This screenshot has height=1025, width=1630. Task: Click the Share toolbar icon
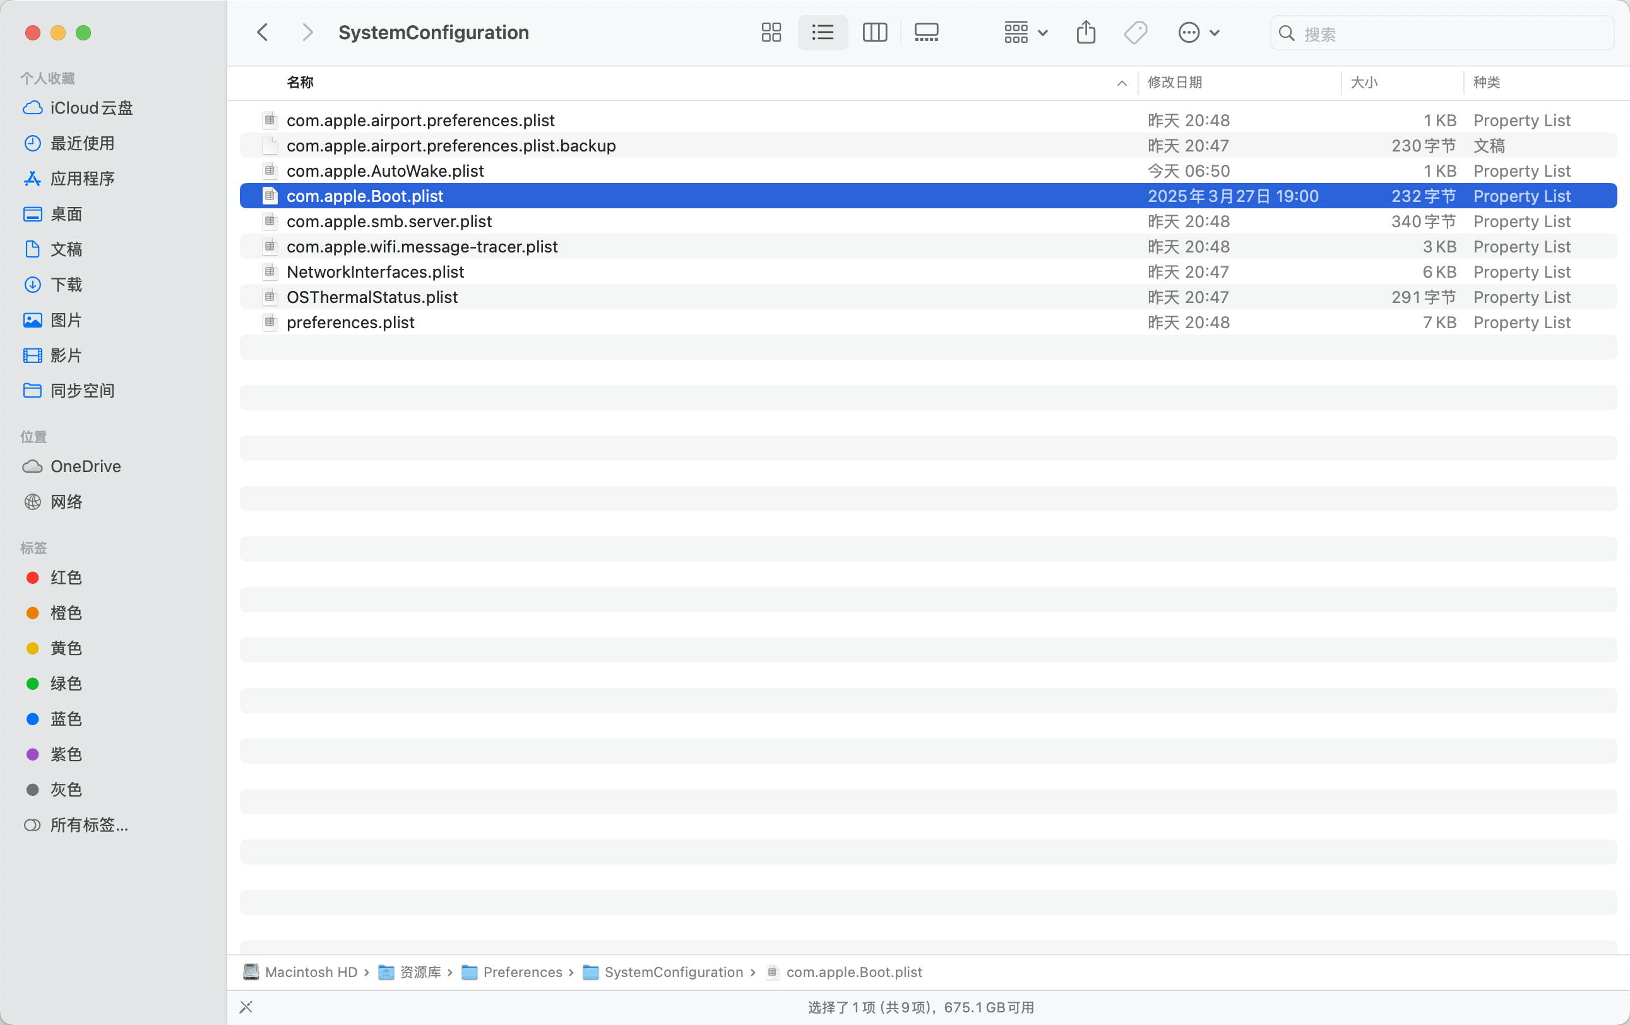pyautogui.click(x=1086, y=32)
